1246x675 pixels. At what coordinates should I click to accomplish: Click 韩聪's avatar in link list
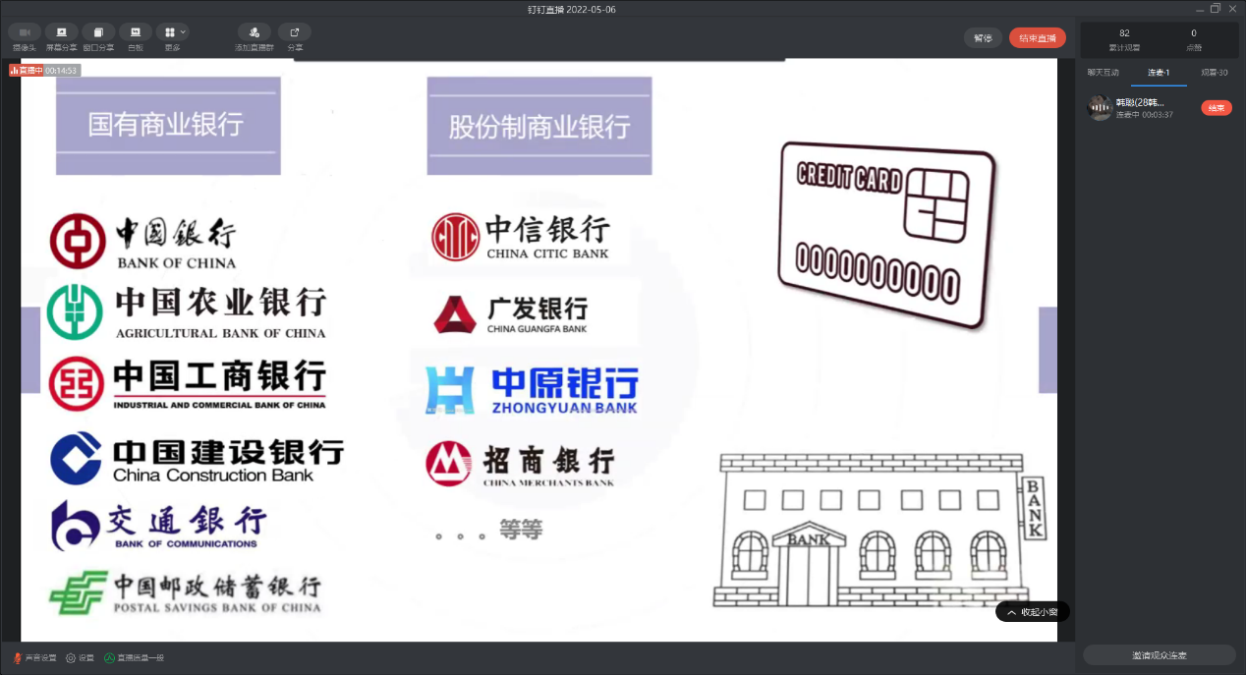(x=1100, y=108)
